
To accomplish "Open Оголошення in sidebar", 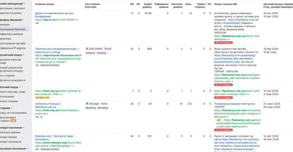I will tap(7, 97).
